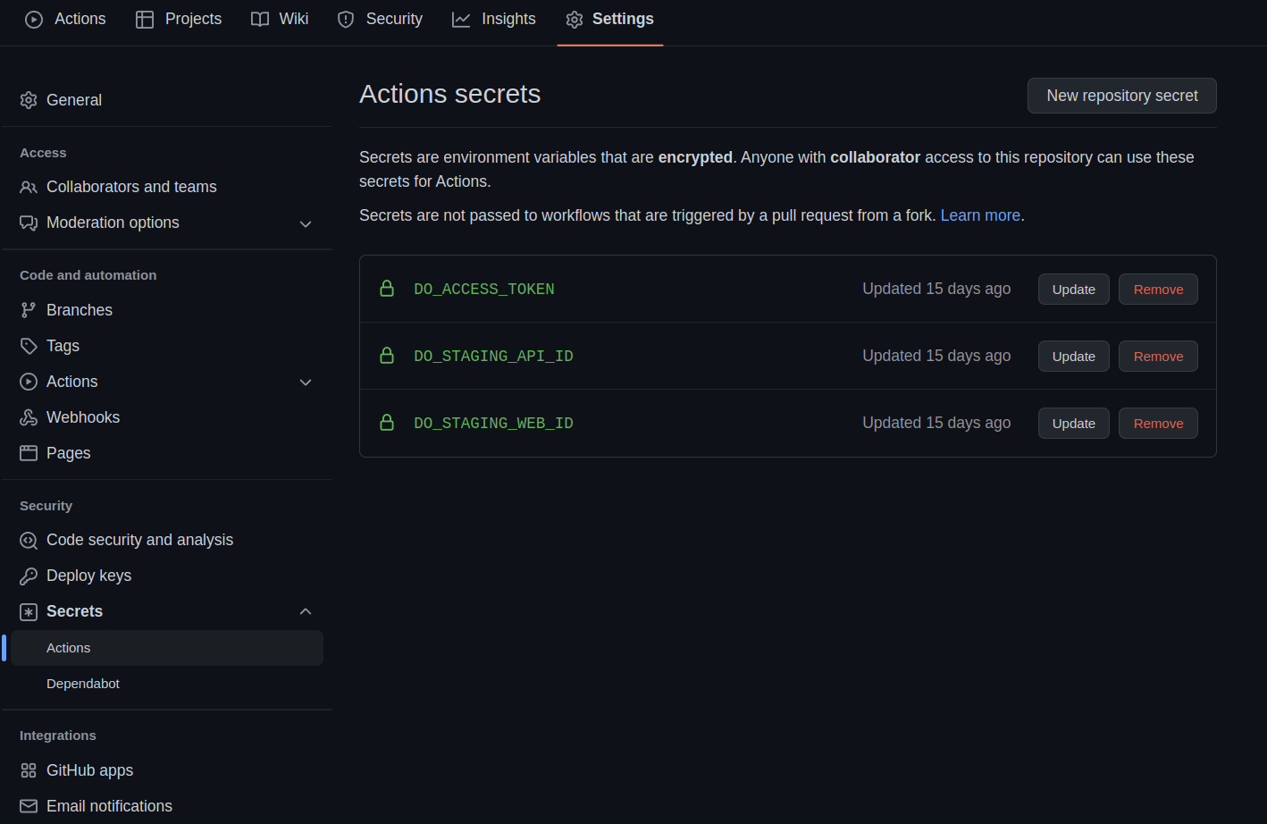This screenshot has width=1267, height=824.
Task: Click the Wiki book icon
Action: (x=259, y=19)
